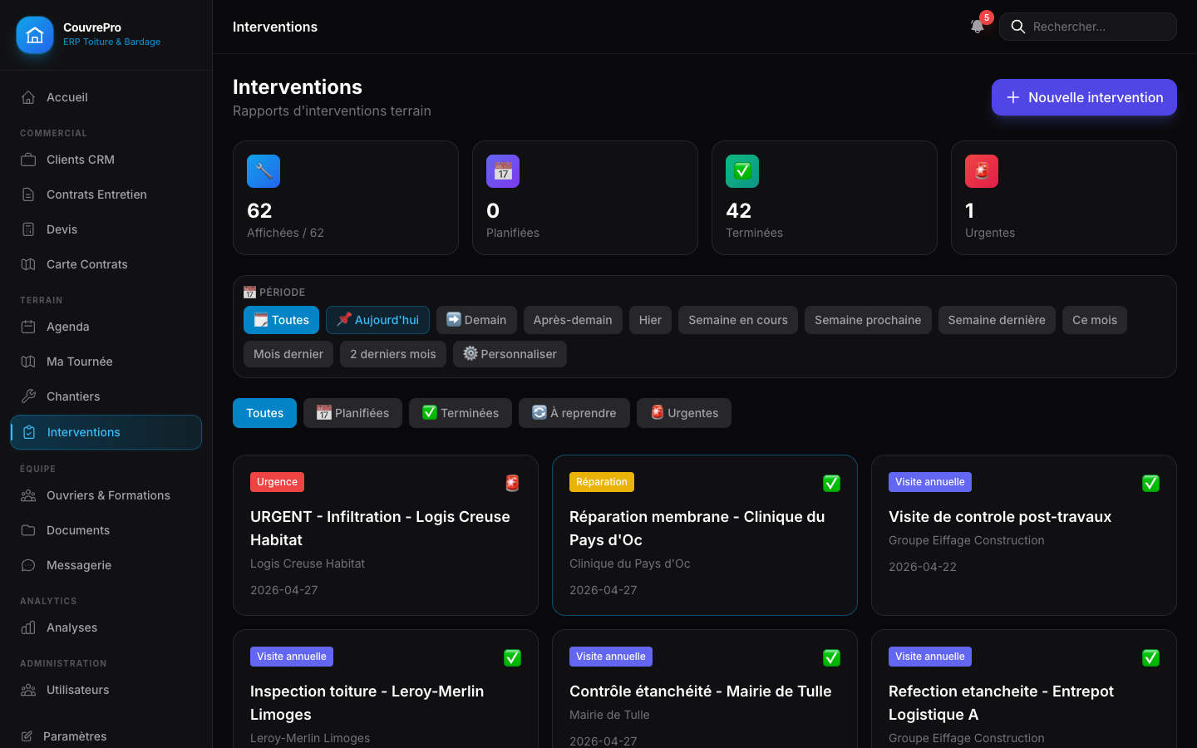
Task: Click the green check on Visite de controle post-travaux card
Action: click(1150, 483)
